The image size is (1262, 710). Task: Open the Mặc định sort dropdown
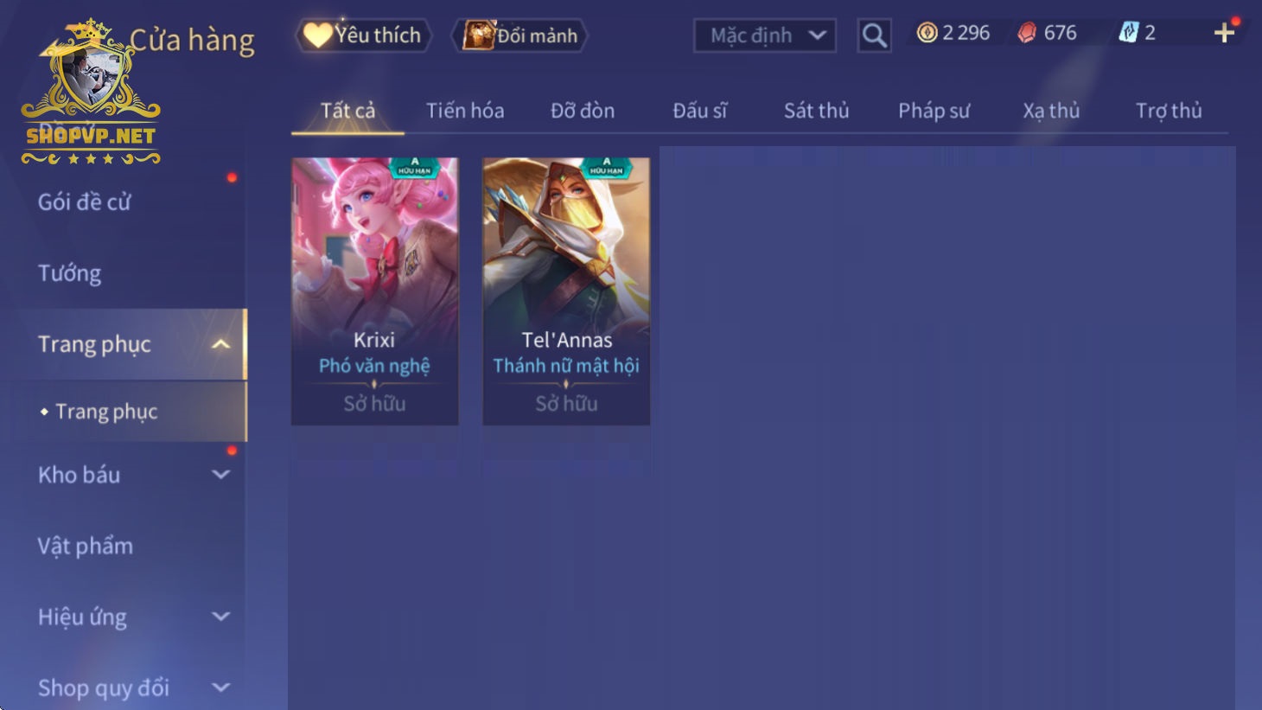coord(765,35)
